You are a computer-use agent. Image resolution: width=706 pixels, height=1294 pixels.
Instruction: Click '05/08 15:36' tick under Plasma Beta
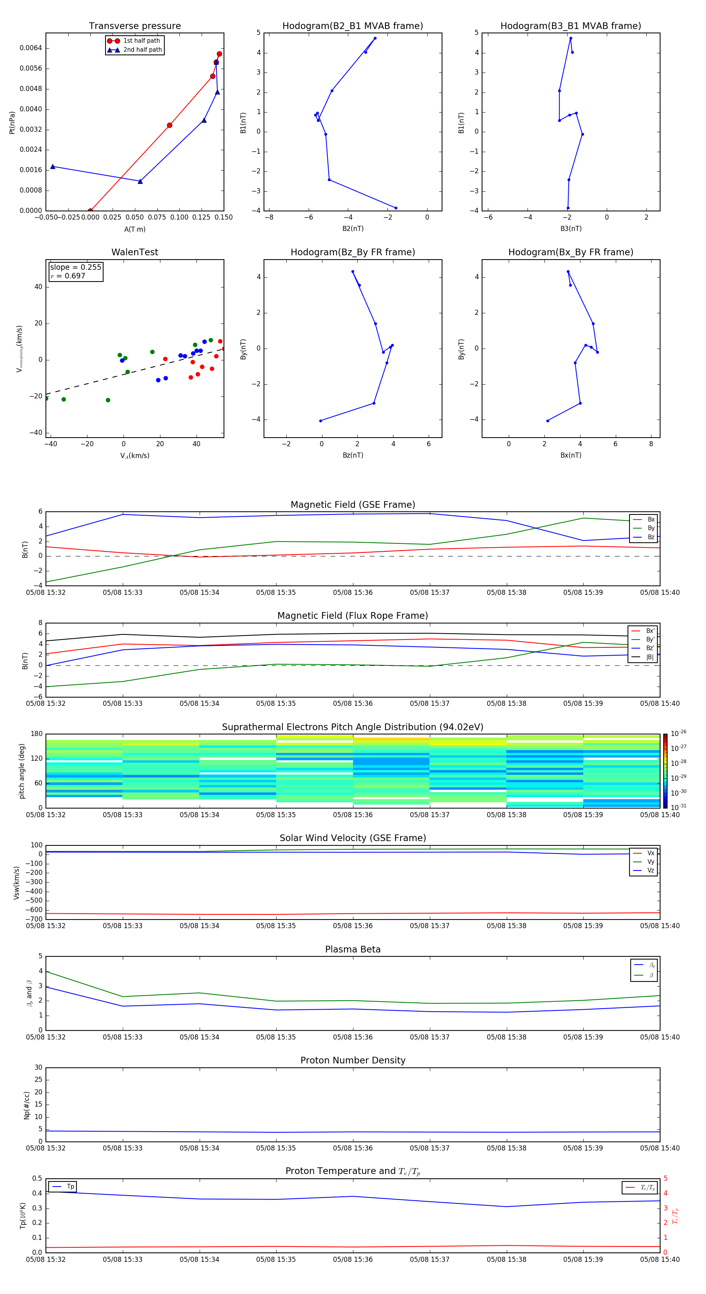[353, 1037]
